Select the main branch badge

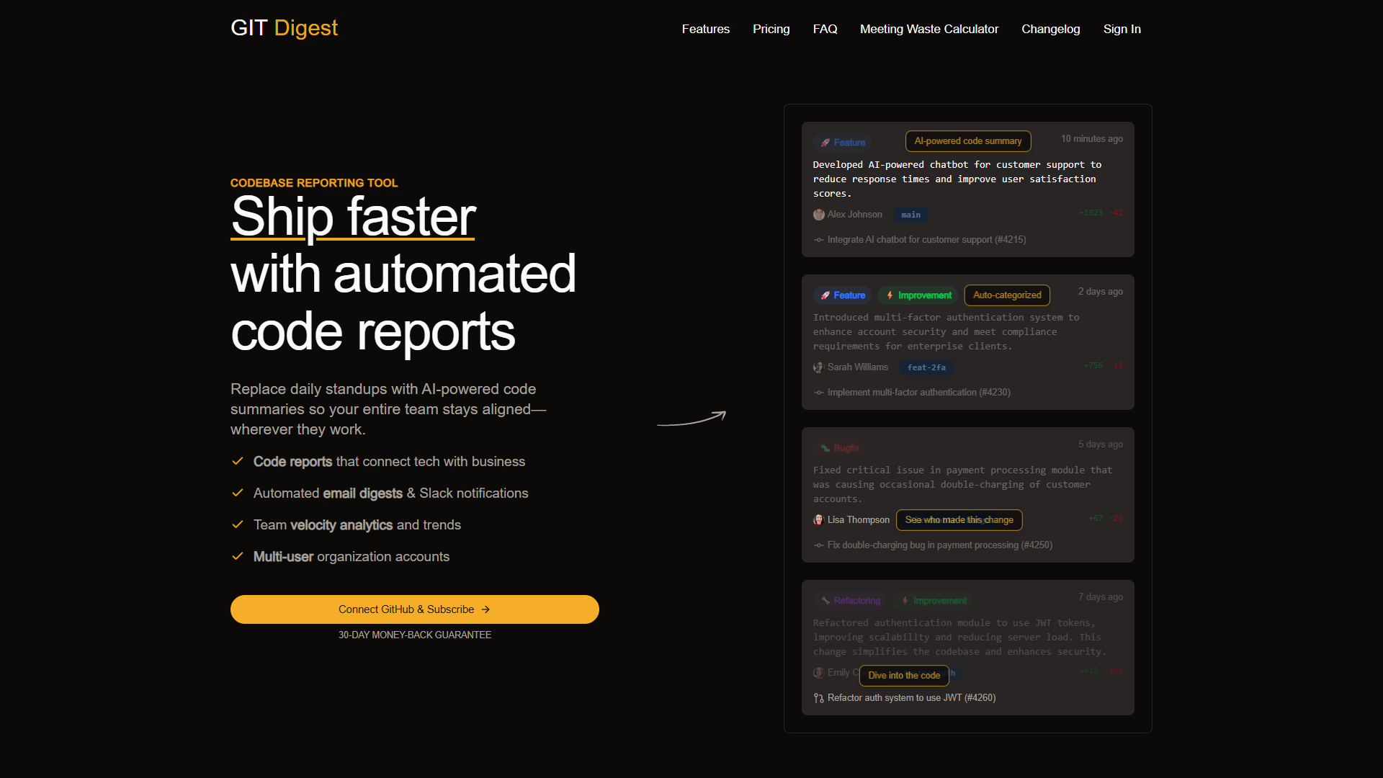tap(910, 215)
